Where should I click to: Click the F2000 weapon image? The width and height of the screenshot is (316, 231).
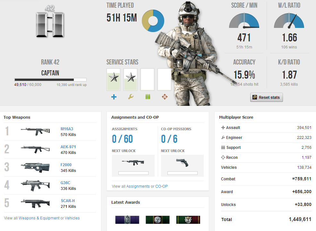click(35, 167)
